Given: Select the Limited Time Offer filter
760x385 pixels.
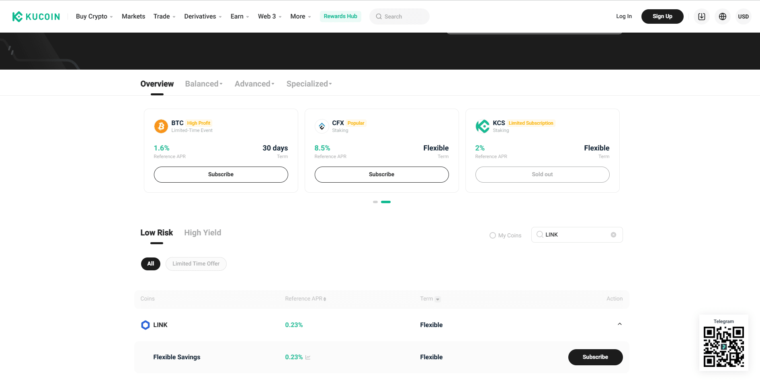Looking at the screenshot, I should click(x=196, y=264).
